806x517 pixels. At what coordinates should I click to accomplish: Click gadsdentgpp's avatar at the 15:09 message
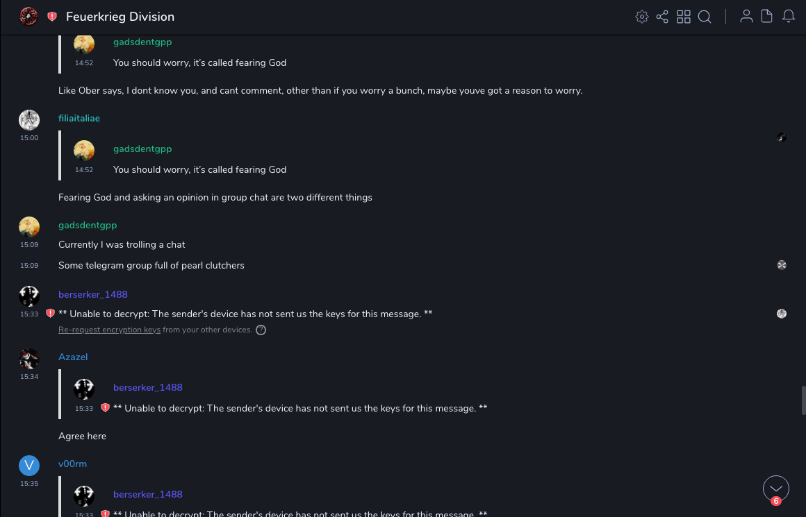tap(29, 227)
